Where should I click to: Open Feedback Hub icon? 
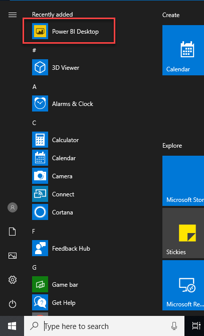[40, 248]
